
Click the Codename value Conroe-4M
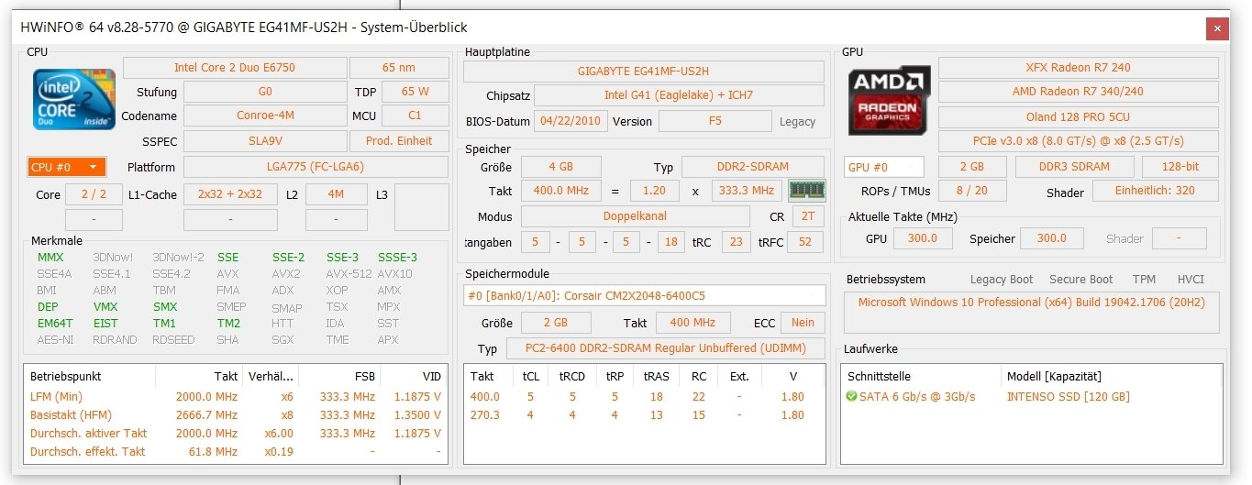[x=265, y=116]
